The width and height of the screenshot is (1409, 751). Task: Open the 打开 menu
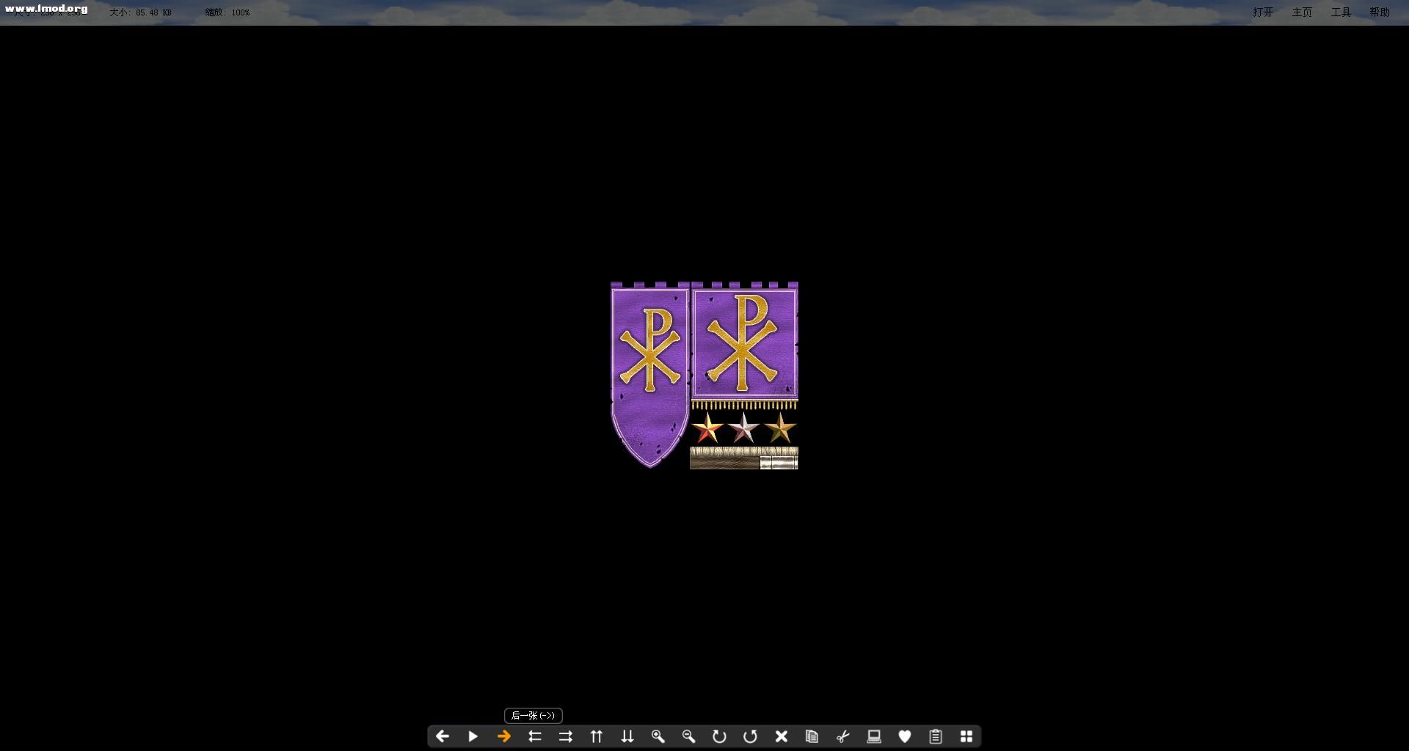tap(1263, 12)
